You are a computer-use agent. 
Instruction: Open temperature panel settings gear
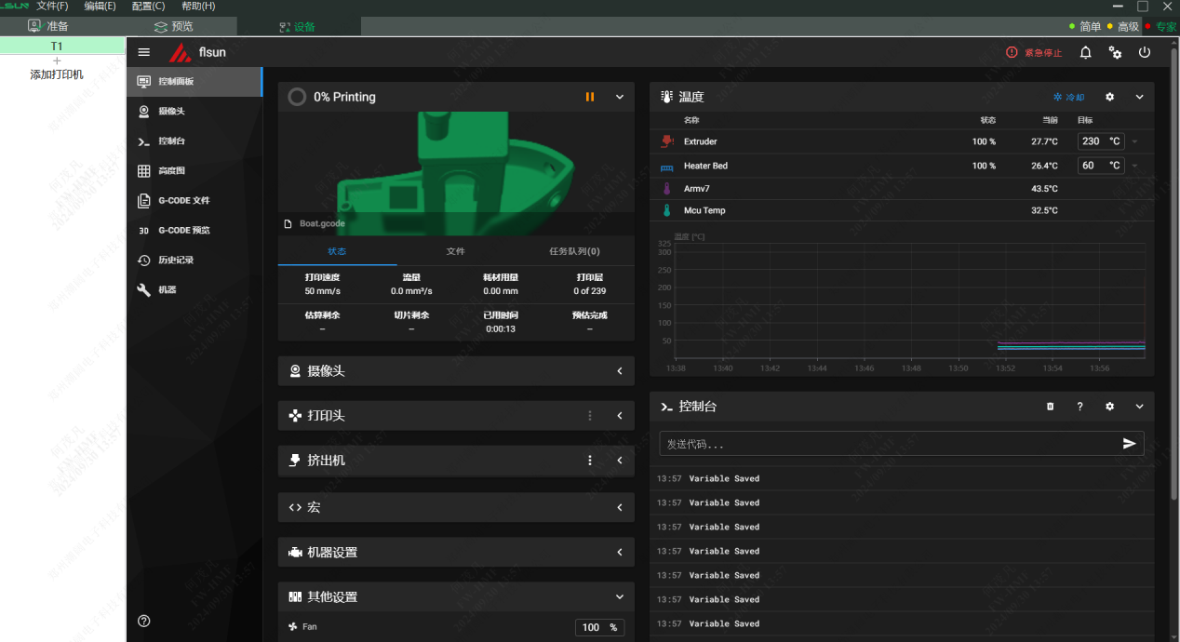[x=1109, y=97]
